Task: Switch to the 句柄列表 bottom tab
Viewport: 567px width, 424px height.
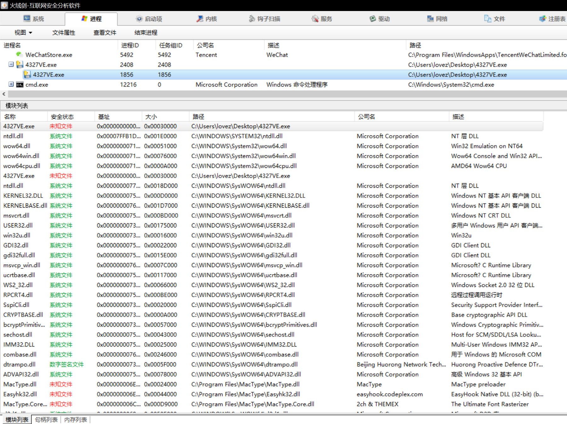Action: 46,420
